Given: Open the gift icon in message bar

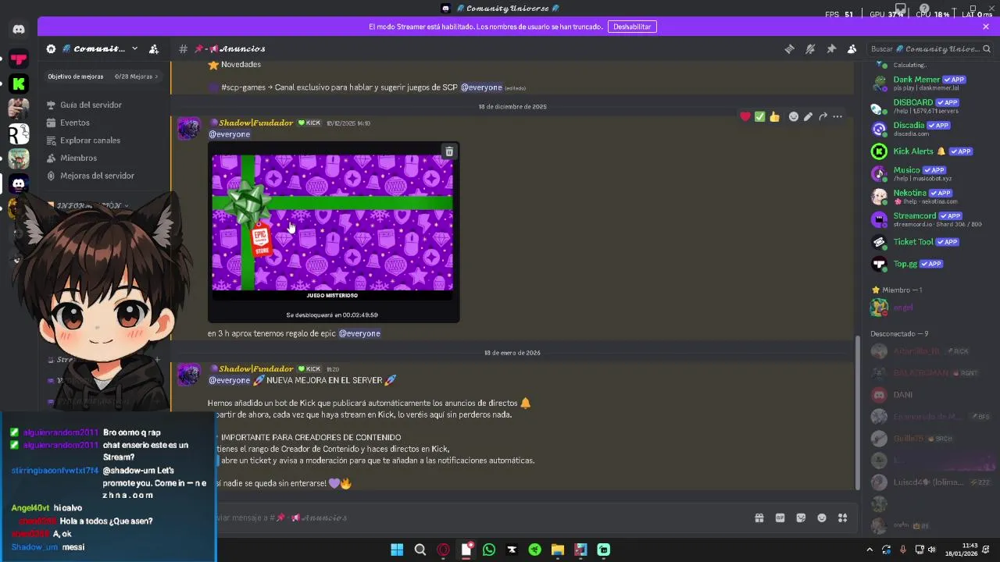Looking at the screenshot, I should [x=759, y=518].
